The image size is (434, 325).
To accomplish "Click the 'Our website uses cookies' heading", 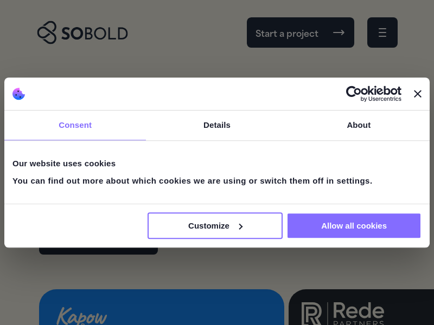I will 64,163.
